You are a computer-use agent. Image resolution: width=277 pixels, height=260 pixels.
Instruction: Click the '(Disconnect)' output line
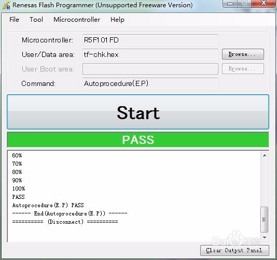[x=65, y=222]
